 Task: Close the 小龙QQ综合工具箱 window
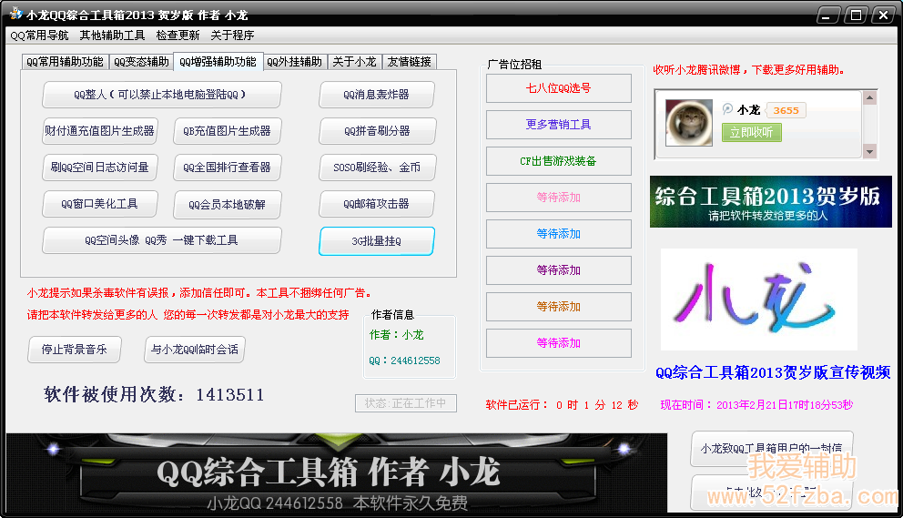(883, 15)
